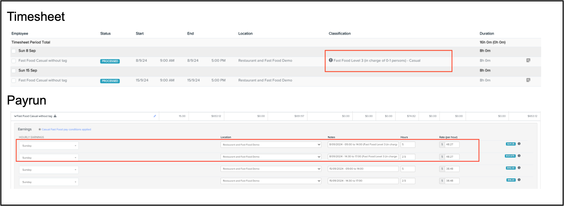Click the warning triangle next to the payrun employee name
This screenshot has width=564, height=206.
point(55,116)
